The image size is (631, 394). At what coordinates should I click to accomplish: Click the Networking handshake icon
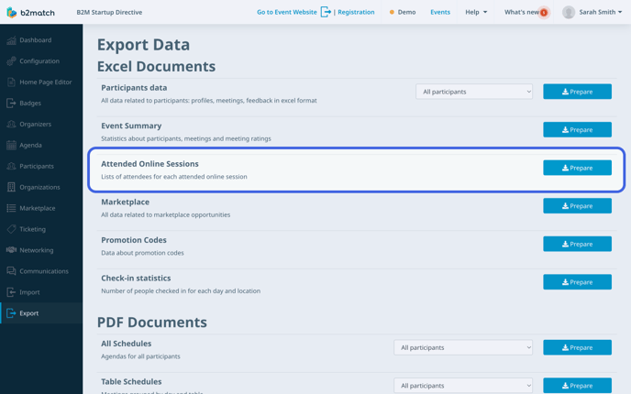pyautogui.click(x=11, y=250)
